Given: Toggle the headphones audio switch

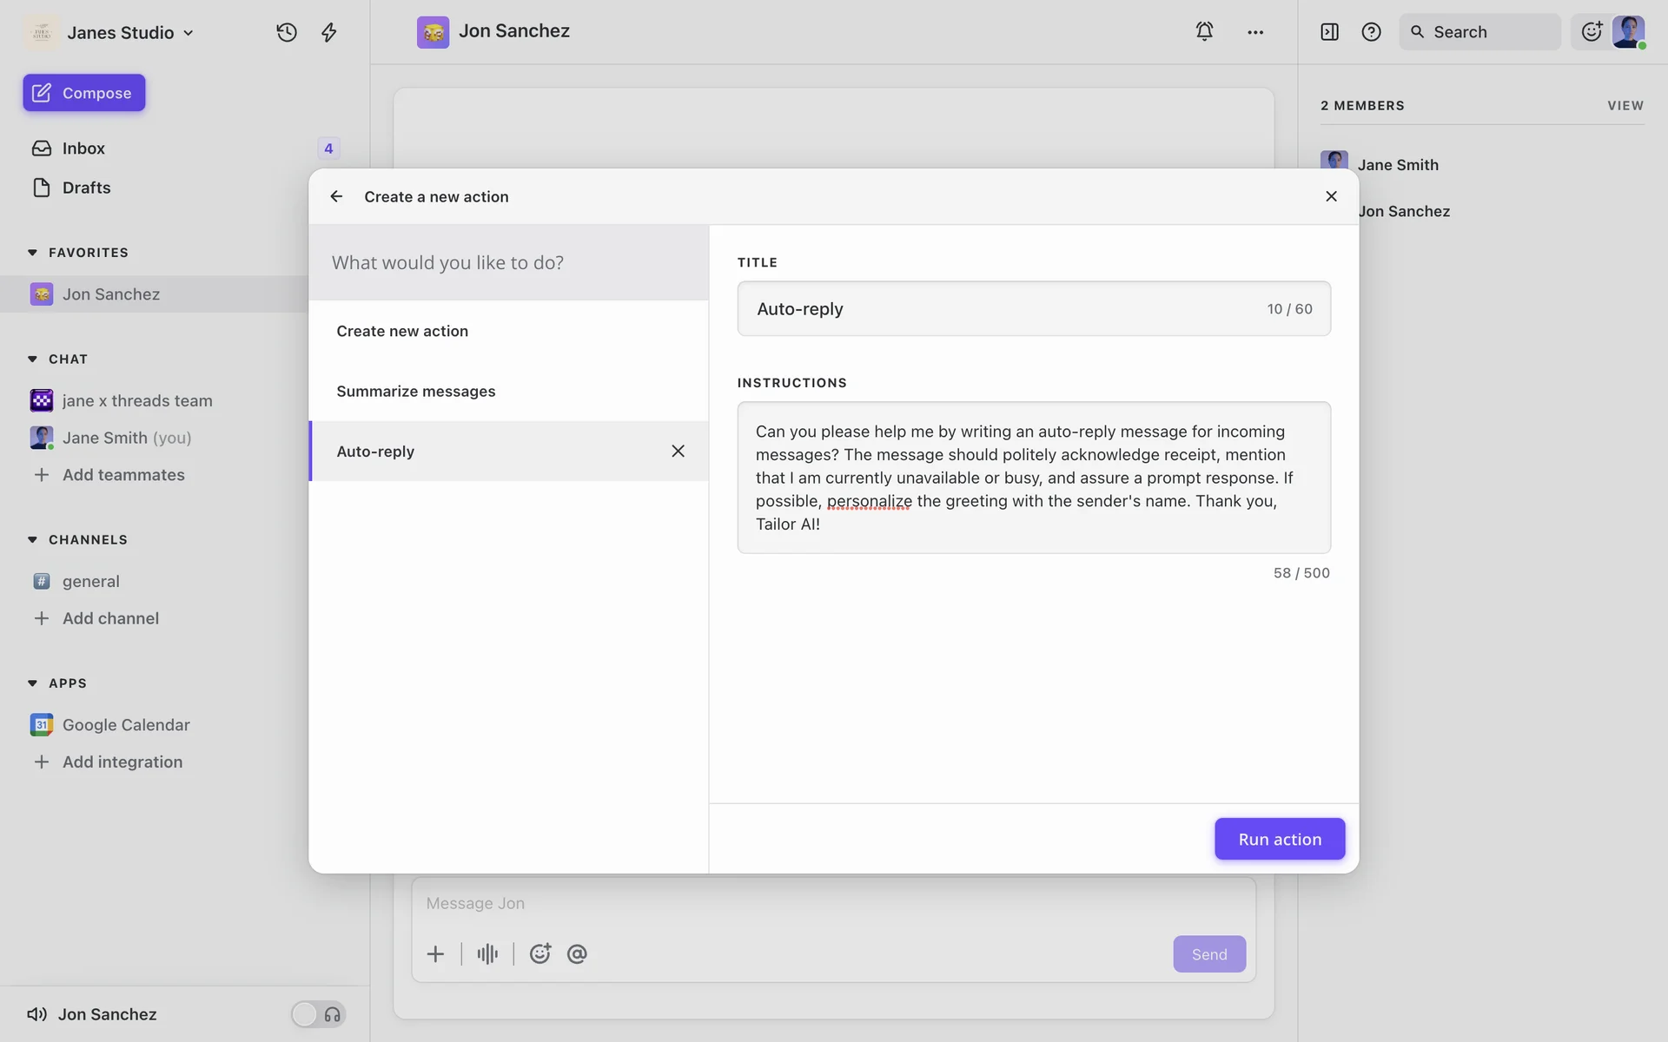Looking at the screenshot, I should pyautogui.click(x=318, y=1014).
